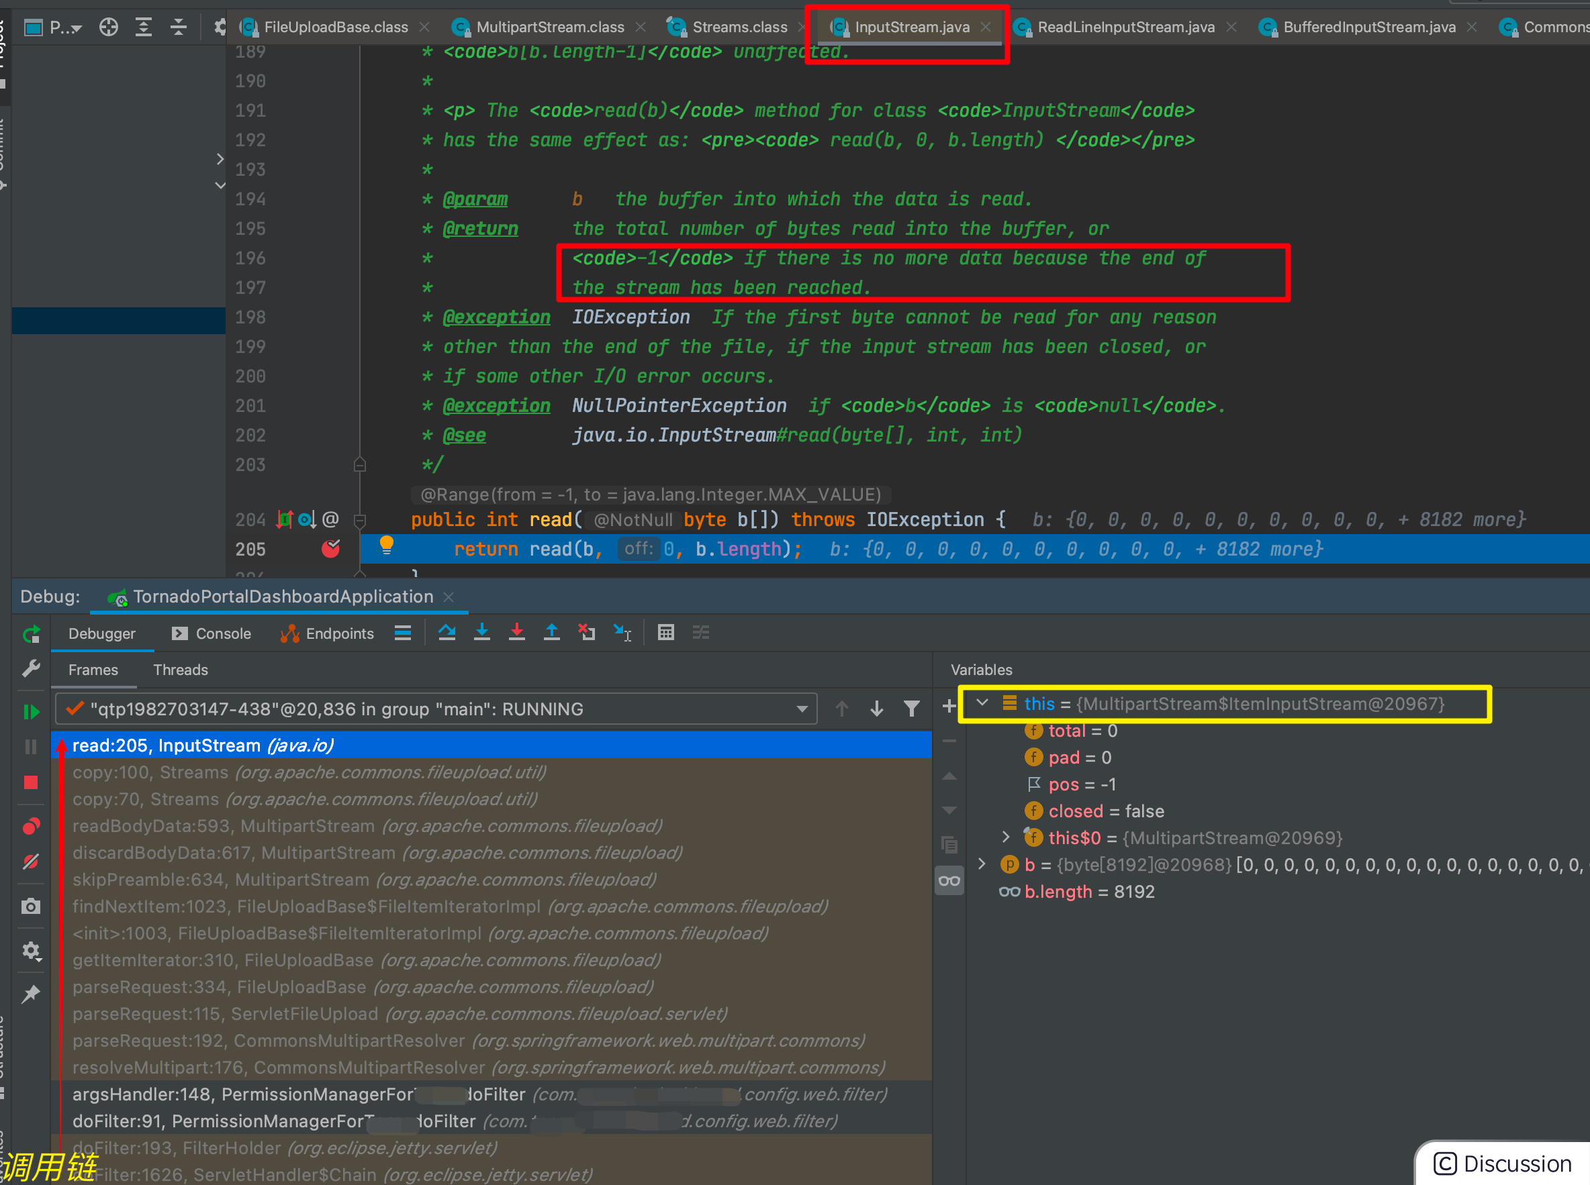Expand the this$0 variable node

pyautogui.click(x=1006, y=837)
